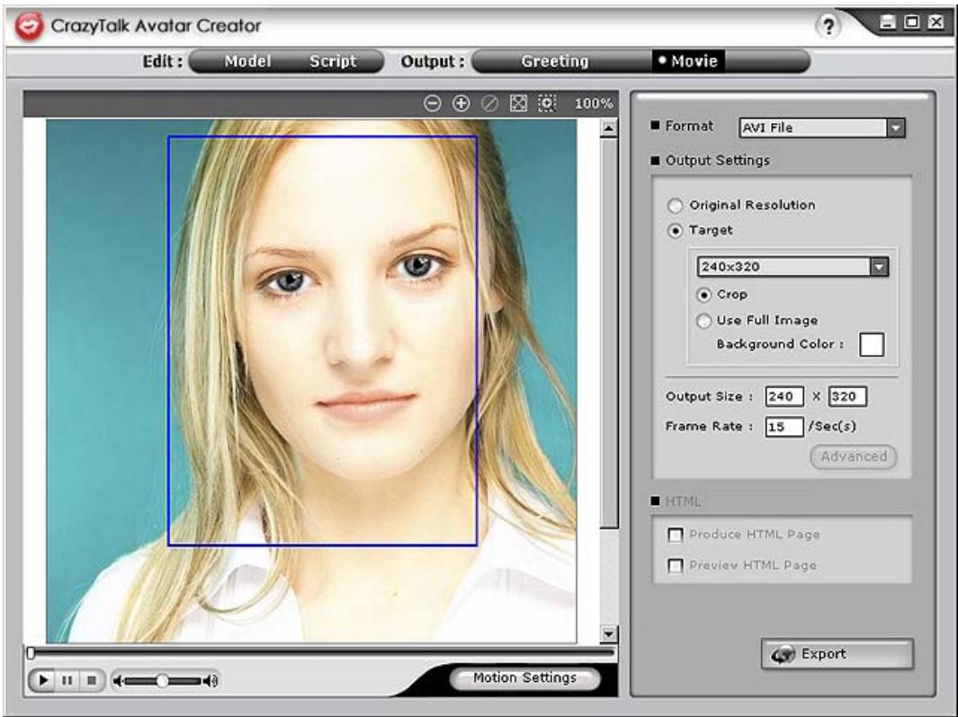Select the Target radio button
958x717 pixels.
[x=676, y=231]
